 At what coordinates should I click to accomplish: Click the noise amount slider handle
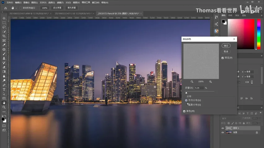(x=186, y=93)
